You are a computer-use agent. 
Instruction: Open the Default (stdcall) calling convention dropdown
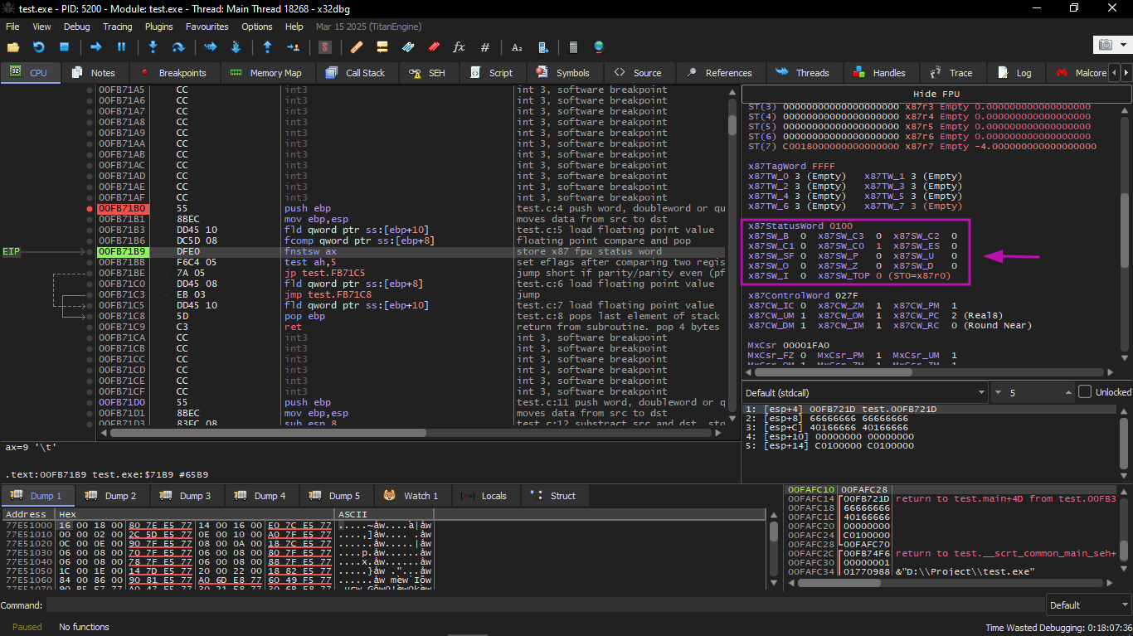click(x=864, y=392)
